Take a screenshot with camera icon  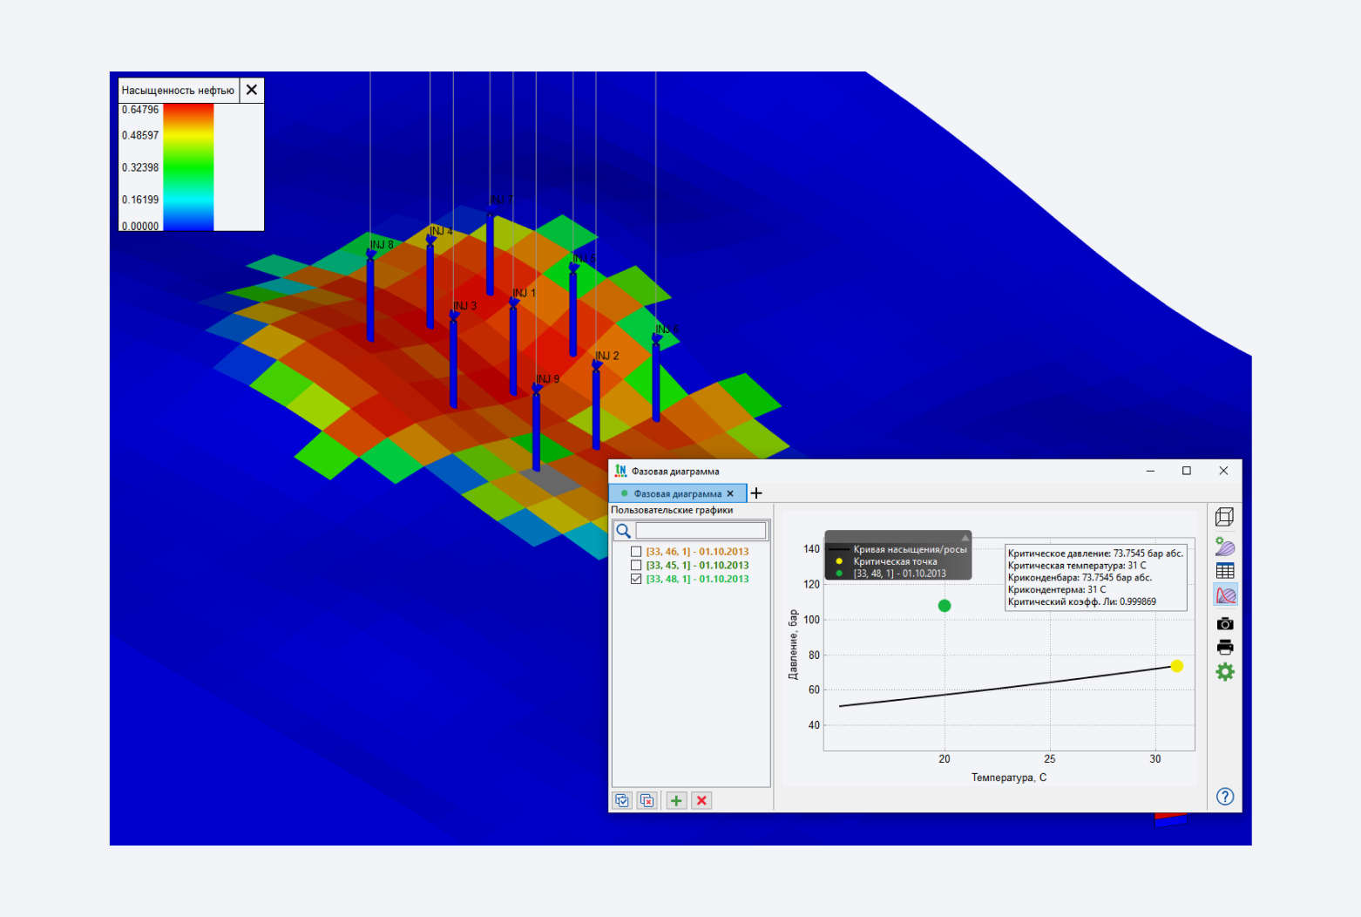pos(1225,623)
